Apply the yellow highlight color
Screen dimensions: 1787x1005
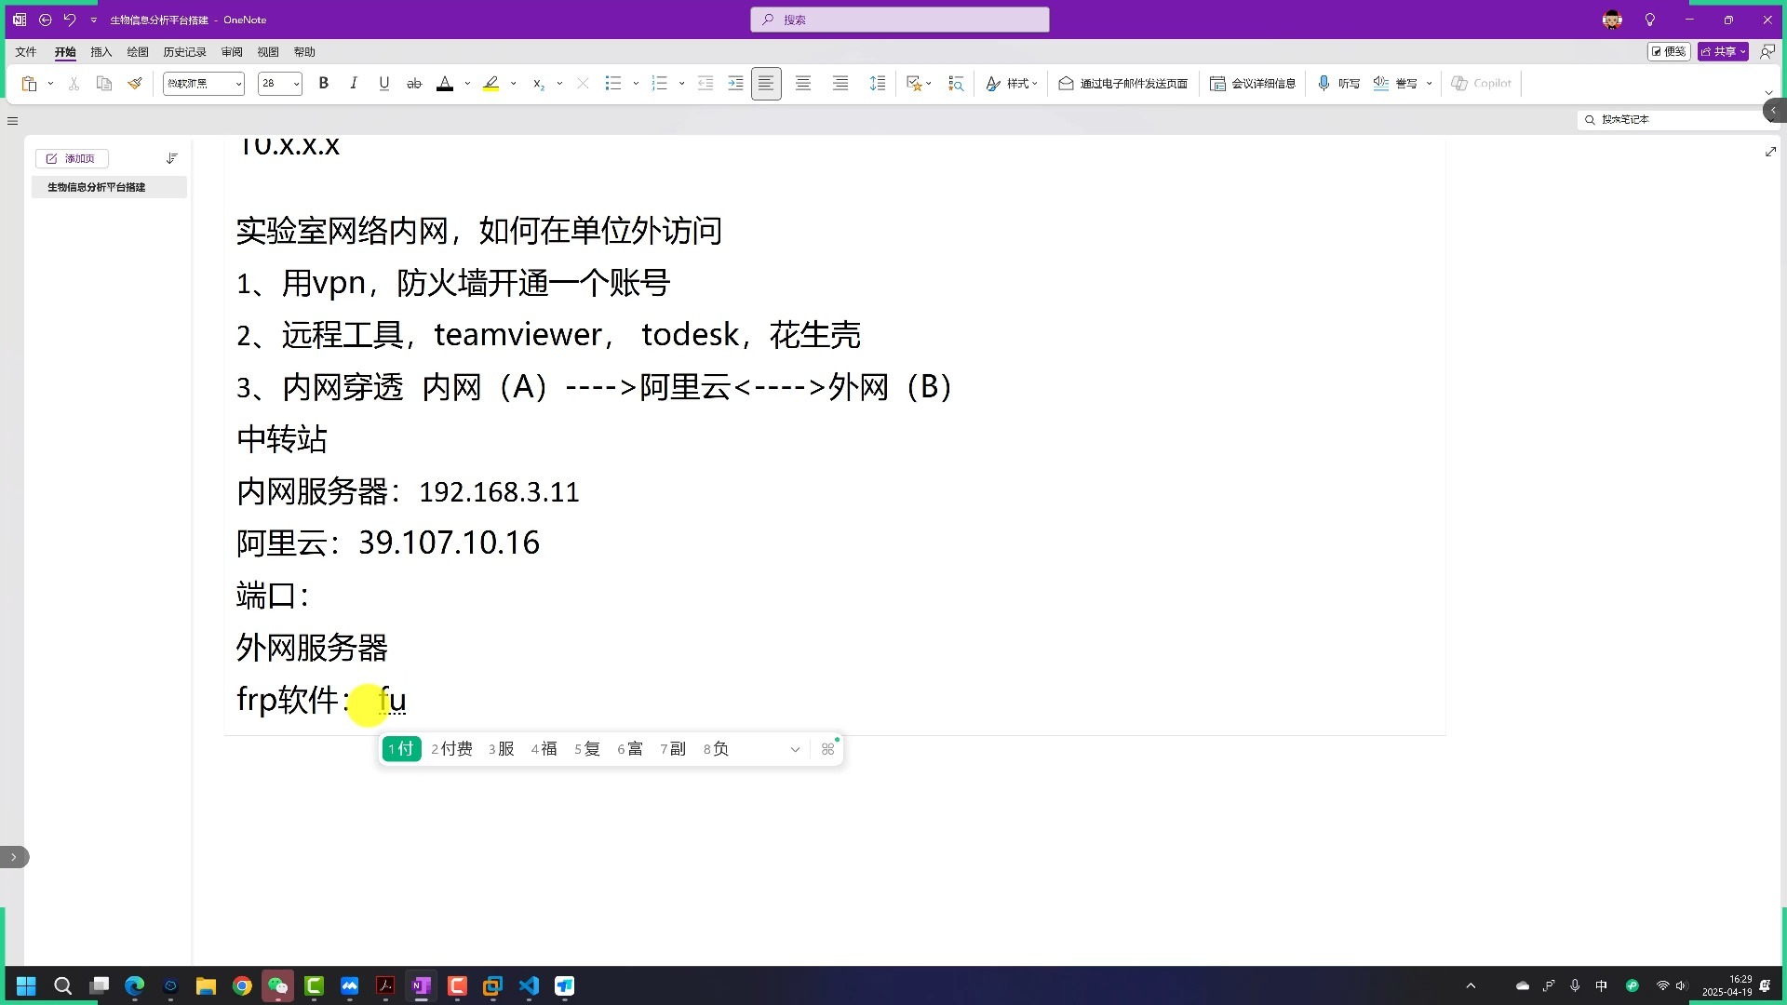491,84
